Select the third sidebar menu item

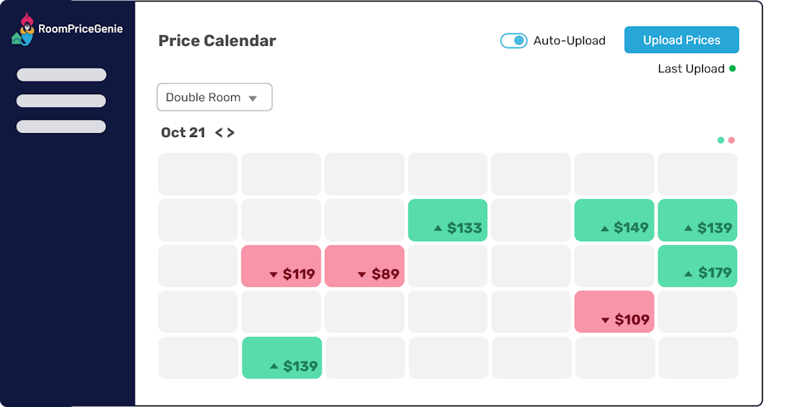pyautogui.click(x=61, y=126)
